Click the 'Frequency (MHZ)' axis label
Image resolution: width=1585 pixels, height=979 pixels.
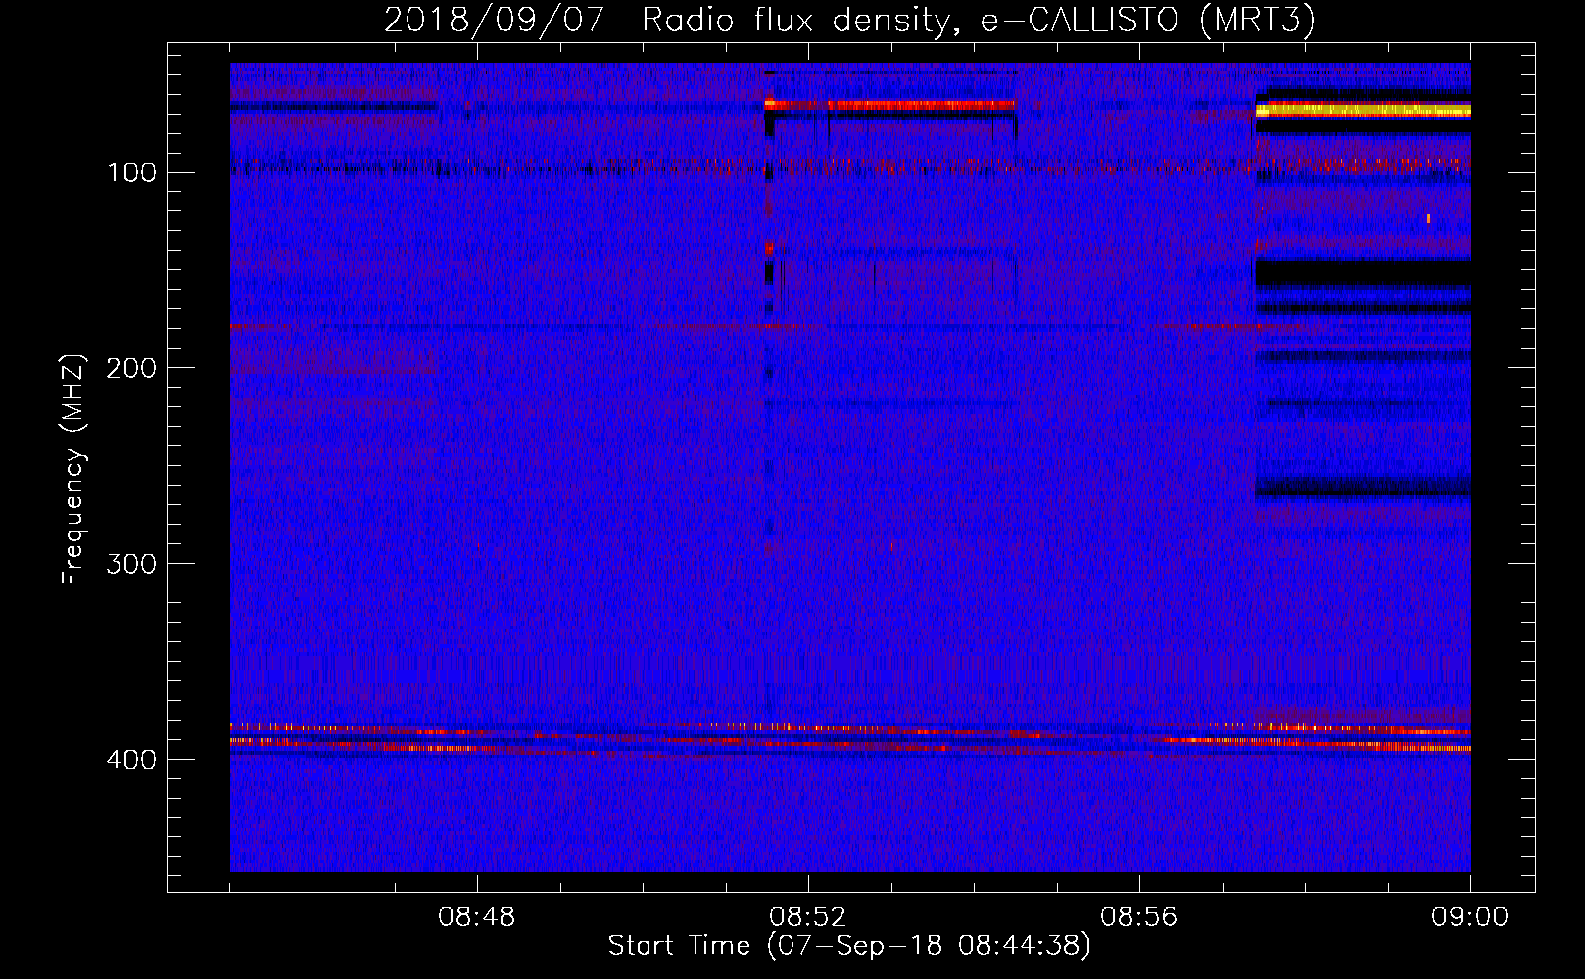point(73,469)
